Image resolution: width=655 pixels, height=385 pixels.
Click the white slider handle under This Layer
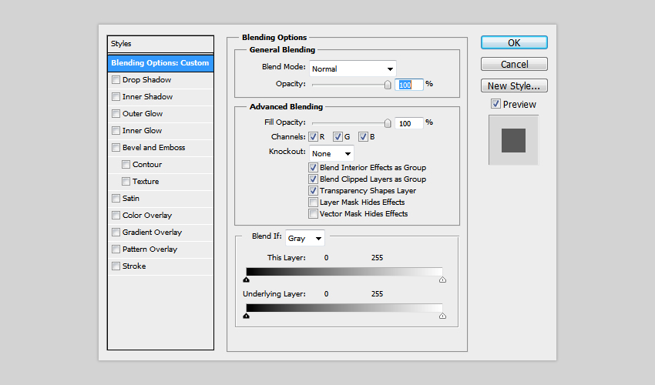[442, 280]
